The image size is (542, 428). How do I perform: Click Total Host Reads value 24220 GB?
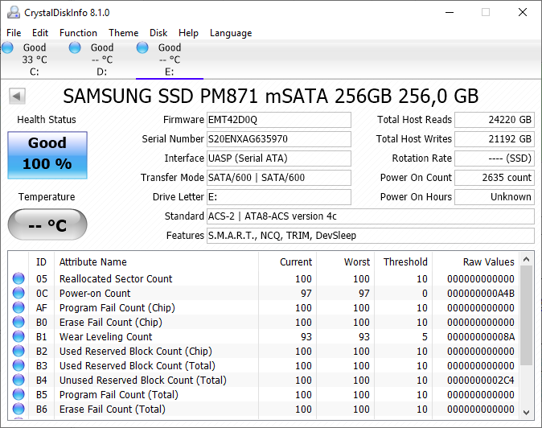[495, 120]
